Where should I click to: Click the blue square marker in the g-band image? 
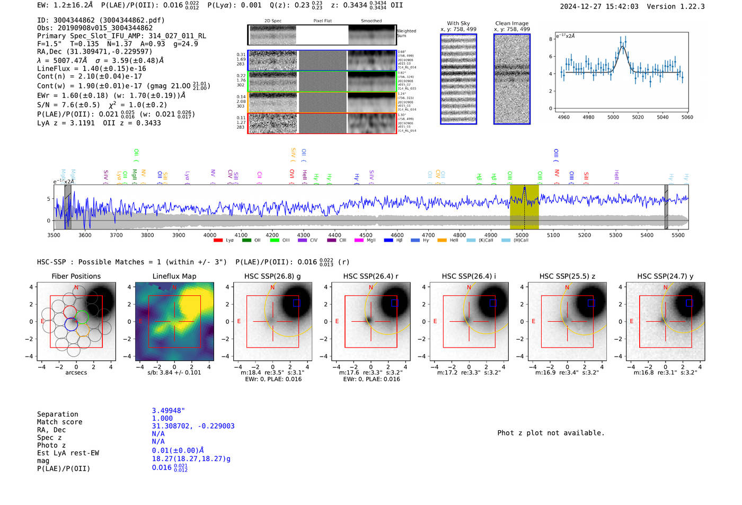296,303
